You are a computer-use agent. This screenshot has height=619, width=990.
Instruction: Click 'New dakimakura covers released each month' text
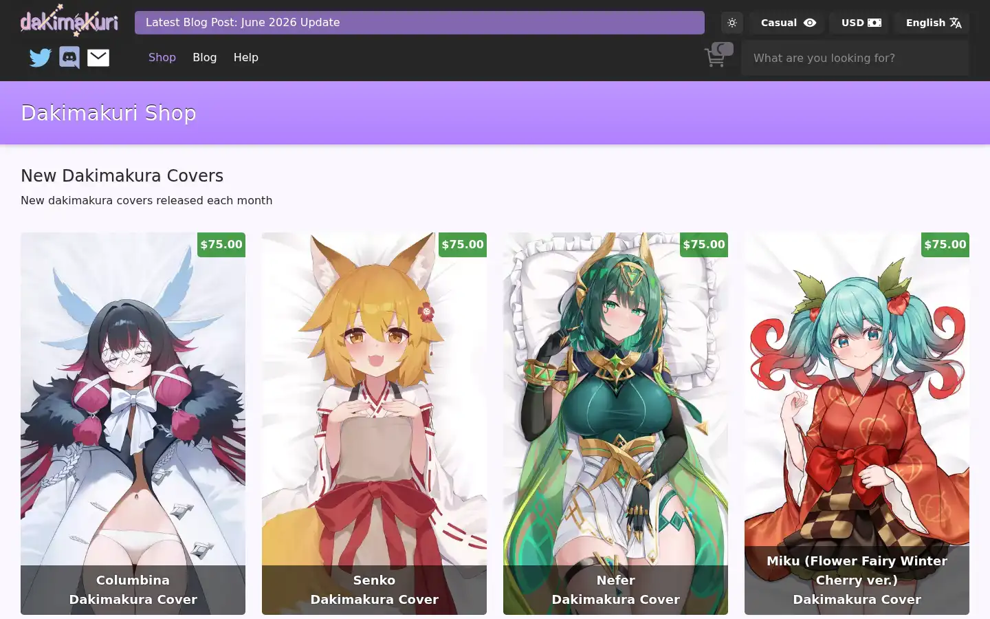pyautogui.click(x=146, y=201)
